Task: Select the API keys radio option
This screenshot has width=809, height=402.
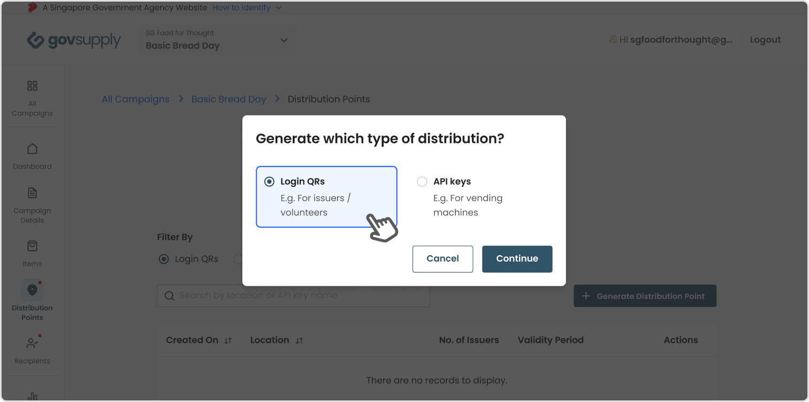Action: coord(422,182)
